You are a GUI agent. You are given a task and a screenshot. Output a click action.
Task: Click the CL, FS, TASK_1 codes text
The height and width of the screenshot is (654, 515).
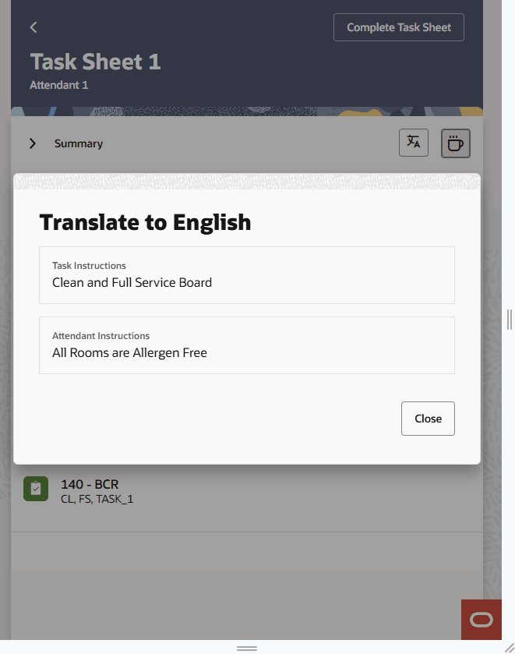point(97,499)
